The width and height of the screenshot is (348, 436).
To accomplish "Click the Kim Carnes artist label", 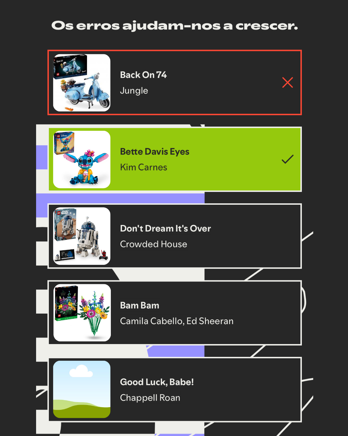I will (x=144, y=167).
